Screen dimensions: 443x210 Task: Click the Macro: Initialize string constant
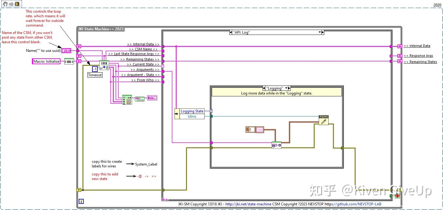click(47, 61)
